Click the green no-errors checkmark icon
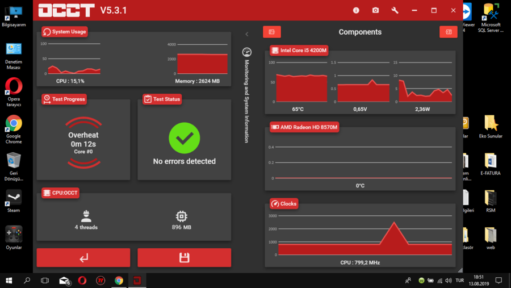This screenshot has height=288, width=511. [x=184, y=138]
